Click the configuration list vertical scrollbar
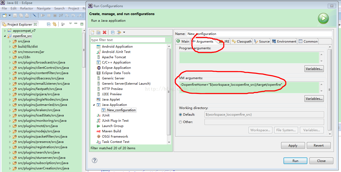Screen dimensions: 341x172 click(169, 94)
